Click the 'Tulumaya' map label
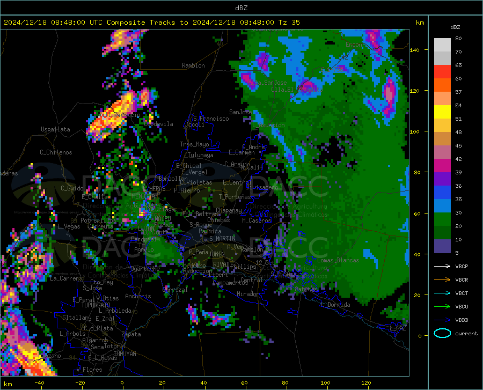Viewport: 483px width, 390px height. click(201, 155)
